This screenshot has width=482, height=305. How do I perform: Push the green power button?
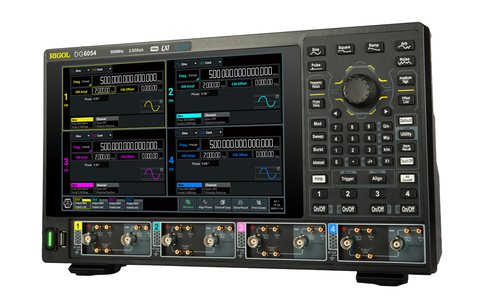[x=50, y=239]
